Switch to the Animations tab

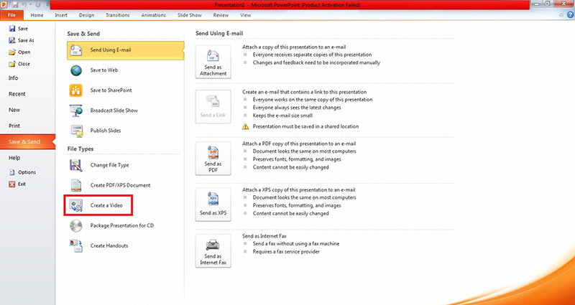(154, 15)
